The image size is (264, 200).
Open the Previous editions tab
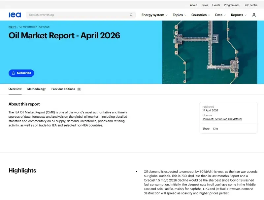(x=63, y=89)
